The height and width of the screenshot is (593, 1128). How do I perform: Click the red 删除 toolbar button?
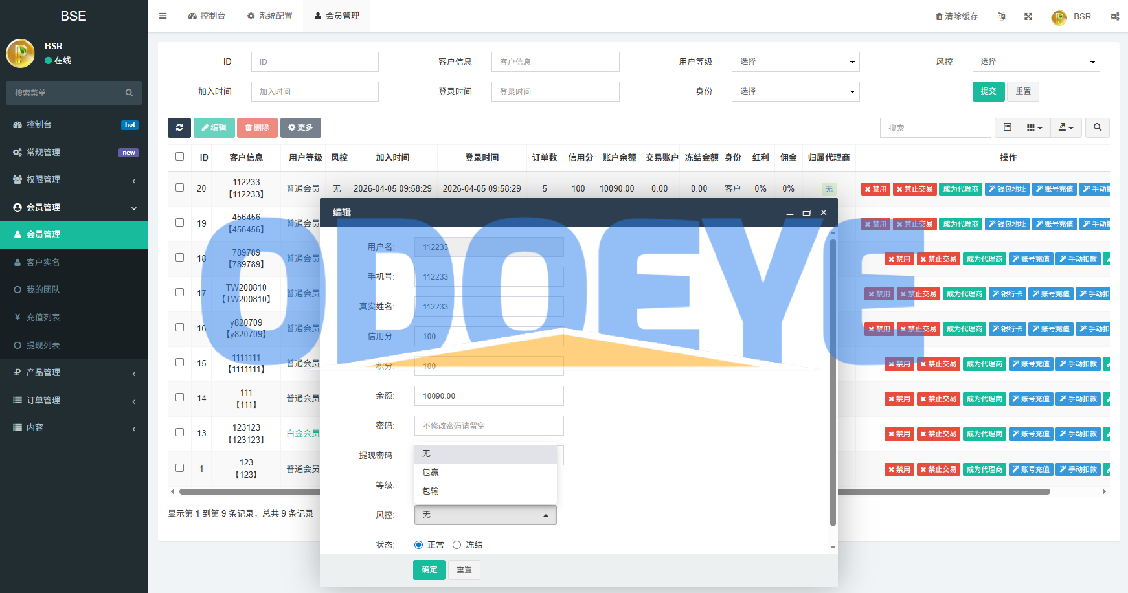[x=257, y=128]
